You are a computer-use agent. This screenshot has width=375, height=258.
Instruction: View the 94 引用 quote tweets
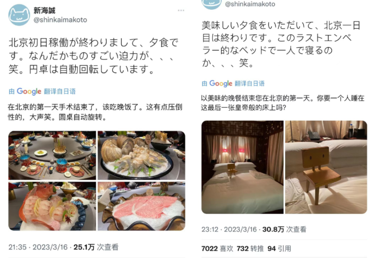pyautogui.click(x=279, y=249)
